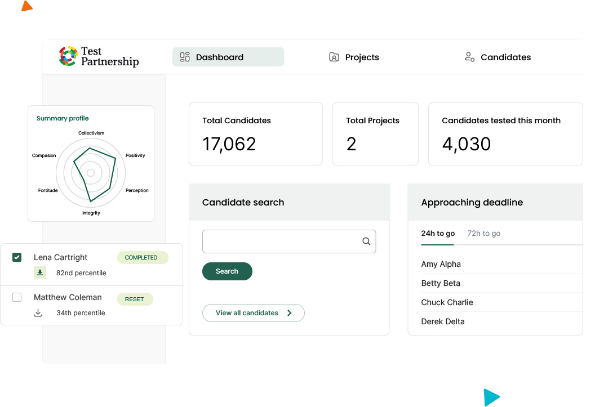Click the teal play arrow icon

[x=491, y=397]
